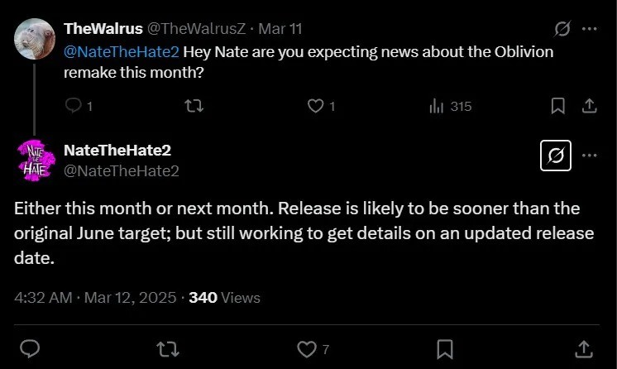Click the boxed Grok button on NateTheHate2's tweet
The height and width of the screenshot is (369, 617).
555,156
